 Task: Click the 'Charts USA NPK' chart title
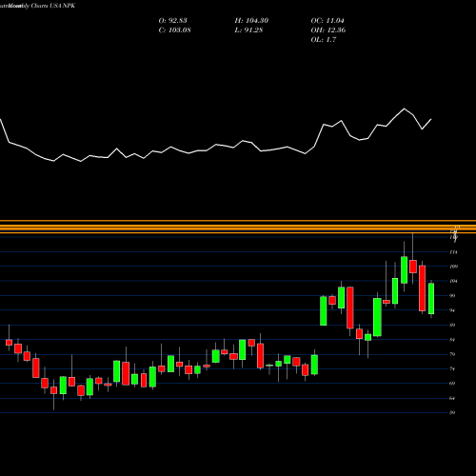(53, 6)
